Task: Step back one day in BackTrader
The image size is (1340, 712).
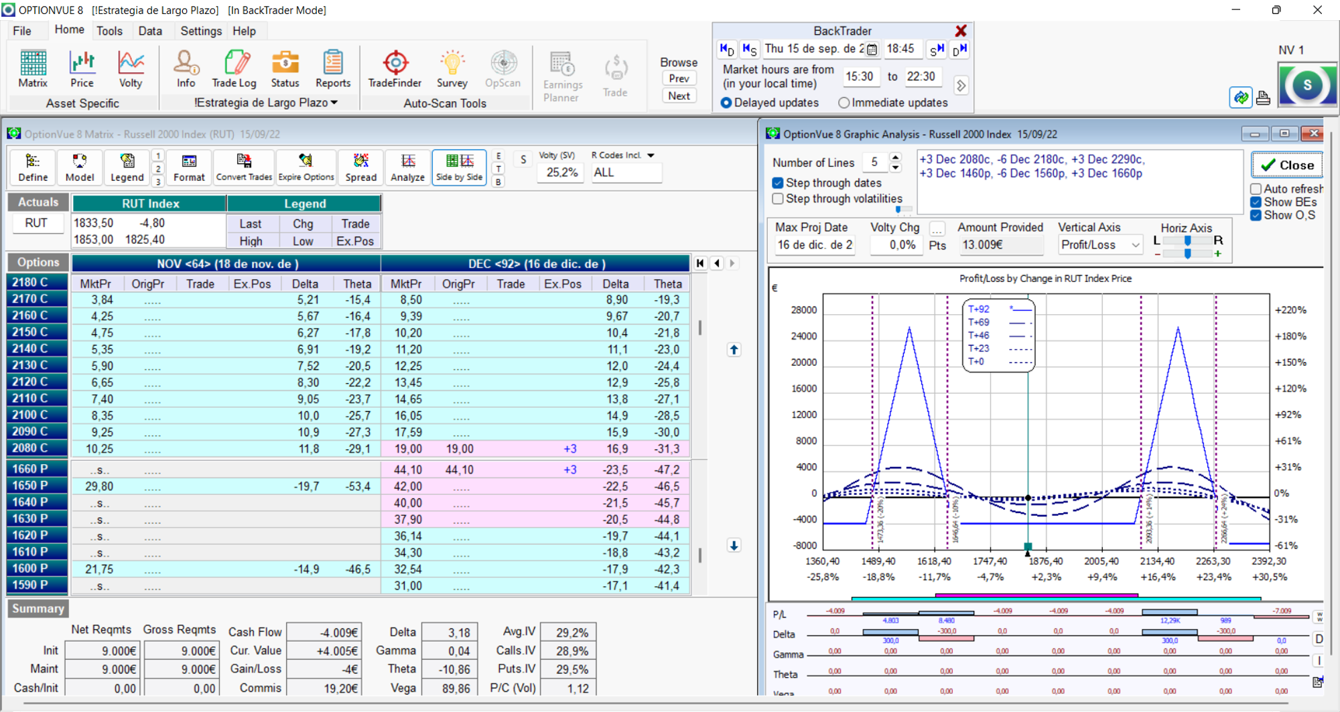Action: [x=727, y=49]
